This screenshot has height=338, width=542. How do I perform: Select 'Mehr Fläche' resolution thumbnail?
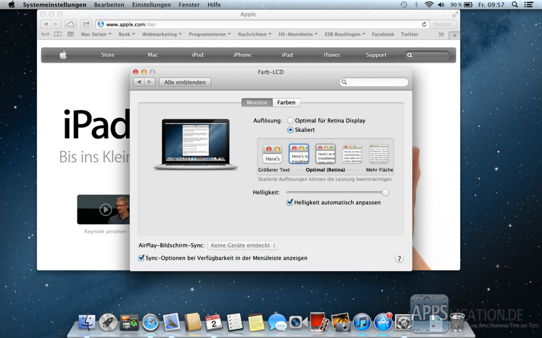click(x=379, y=154)
